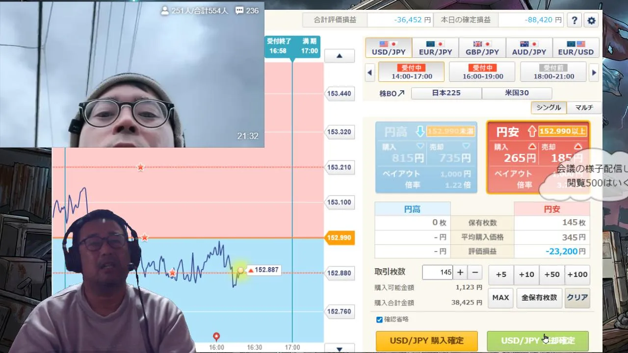Click the red location pin at 16:00
The image size is (628, 353).
pos(216,336)
